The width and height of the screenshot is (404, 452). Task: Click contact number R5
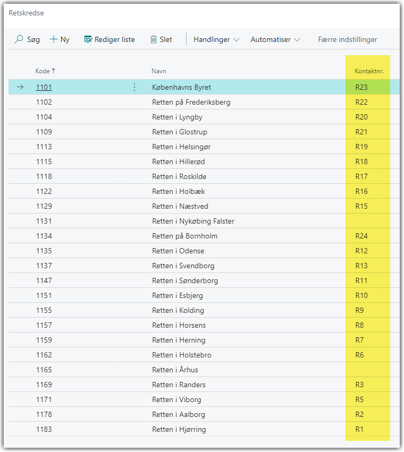click(x=359, y=399)
